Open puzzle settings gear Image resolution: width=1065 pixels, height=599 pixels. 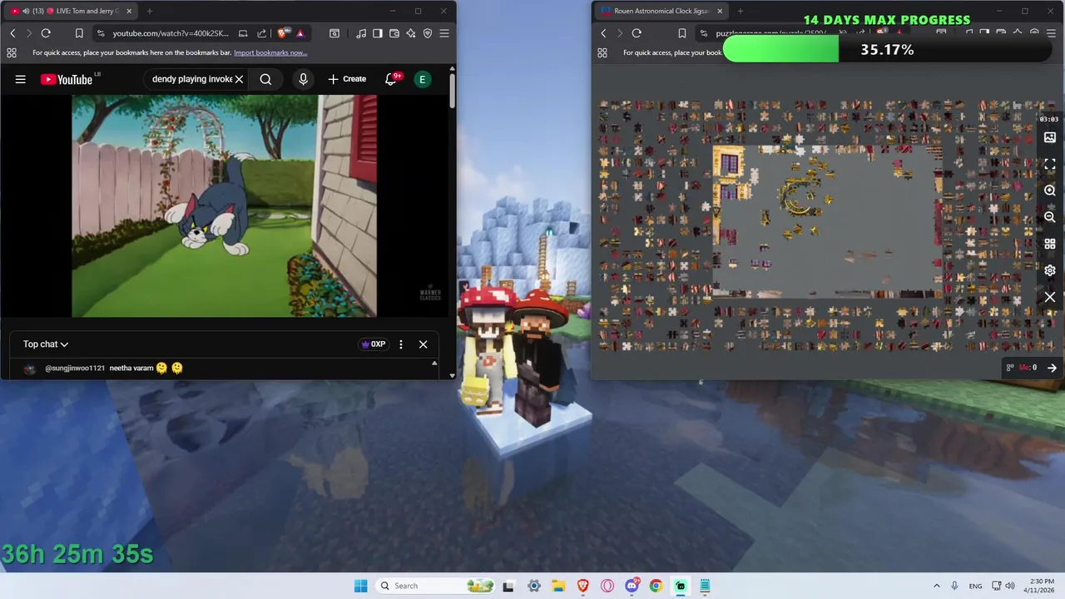(x=1050, y=270)
